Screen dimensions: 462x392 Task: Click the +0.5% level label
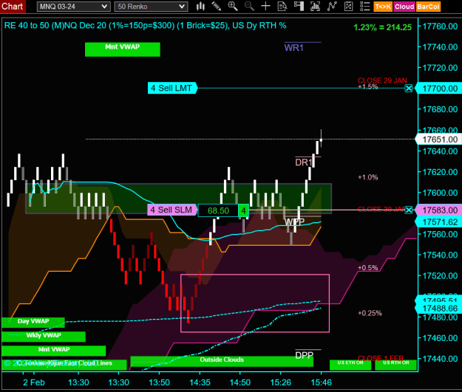click(x=367, y=267)
